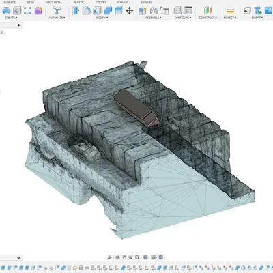Select the Insert Canvas image icon

pyautogui.click(x=269, y=10)
